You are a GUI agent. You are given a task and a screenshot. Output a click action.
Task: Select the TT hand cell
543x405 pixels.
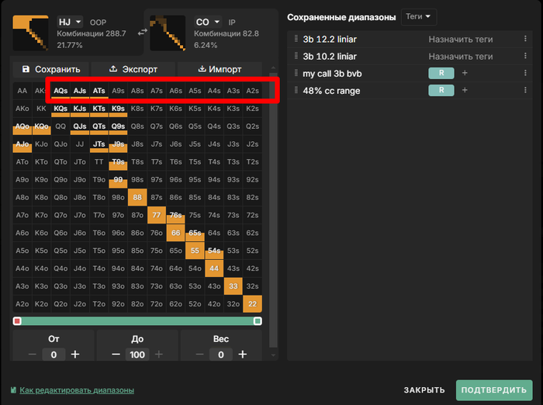click(99, 162)
